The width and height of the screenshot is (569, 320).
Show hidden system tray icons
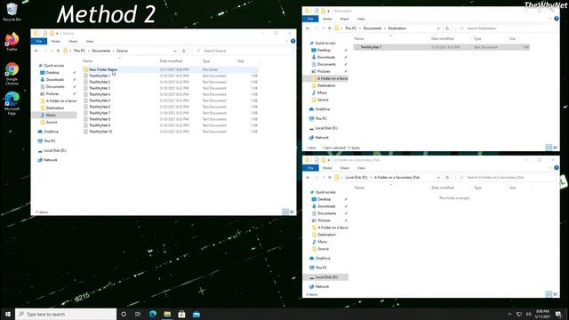point(509,314)
